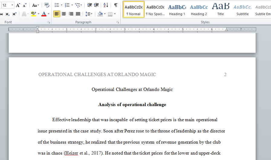Click the right indent marker on ruler
The width and height of the screenshot is (271, 160).
click(226, 30)
